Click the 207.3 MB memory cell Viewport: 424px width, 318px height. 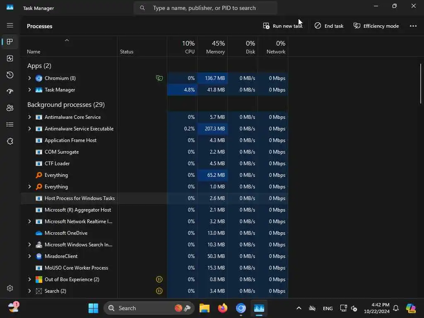click(x=212, y=129)
